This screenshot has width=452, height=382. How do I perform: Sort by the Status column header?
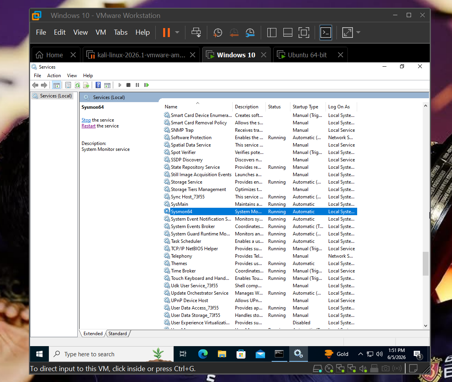(x=278, y=106)
